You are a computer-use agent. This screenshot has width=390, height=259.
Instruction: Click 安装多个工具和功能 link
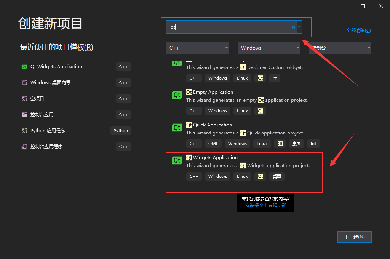(x=265, y=205)
